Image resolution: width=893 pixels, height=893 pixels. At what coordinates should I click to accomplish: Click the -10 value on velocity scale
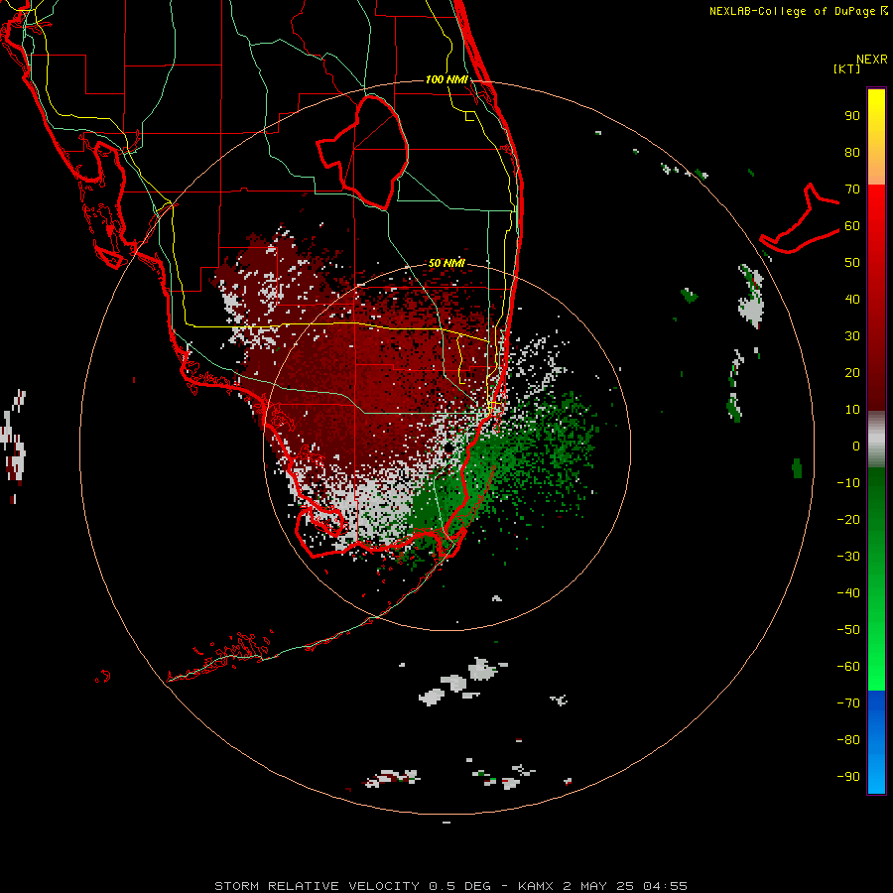click(848, 483)
